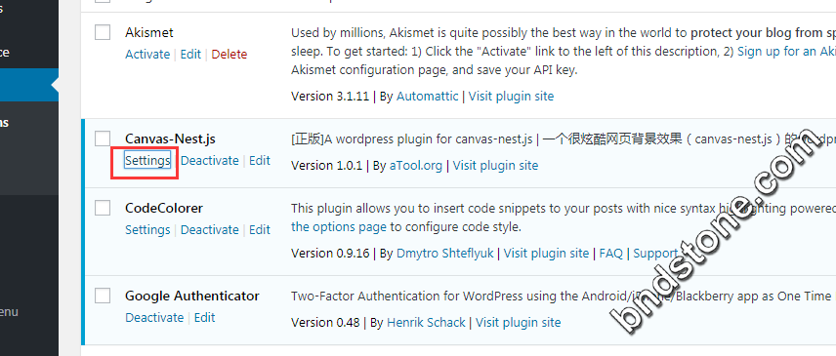Check the Google Authenticator plugin checkbox
The height and width of the screenshot is (356, 836).
point(103,296)
